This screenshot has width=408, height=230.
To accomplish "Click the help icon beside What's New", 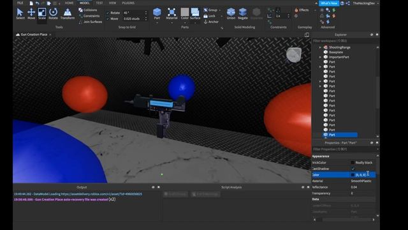I will click(342, 3).
